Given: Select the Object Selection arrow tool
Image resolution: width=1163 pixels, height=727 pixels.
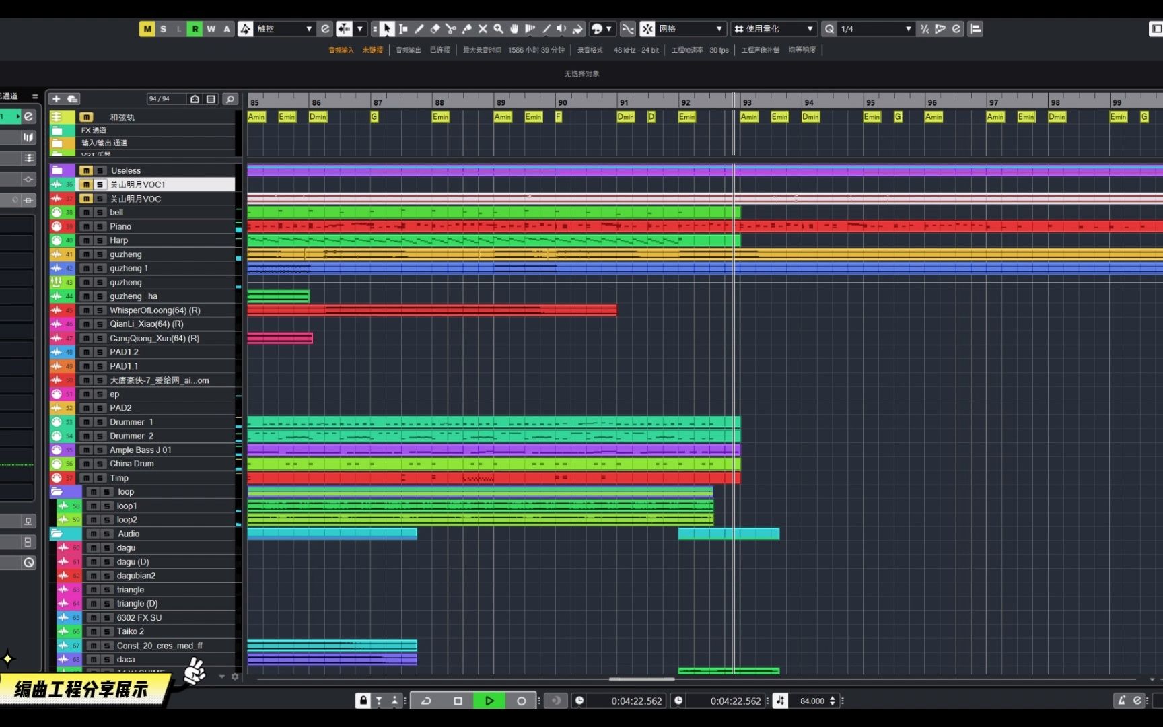Looking at the screenshot, I should [386, 29].
